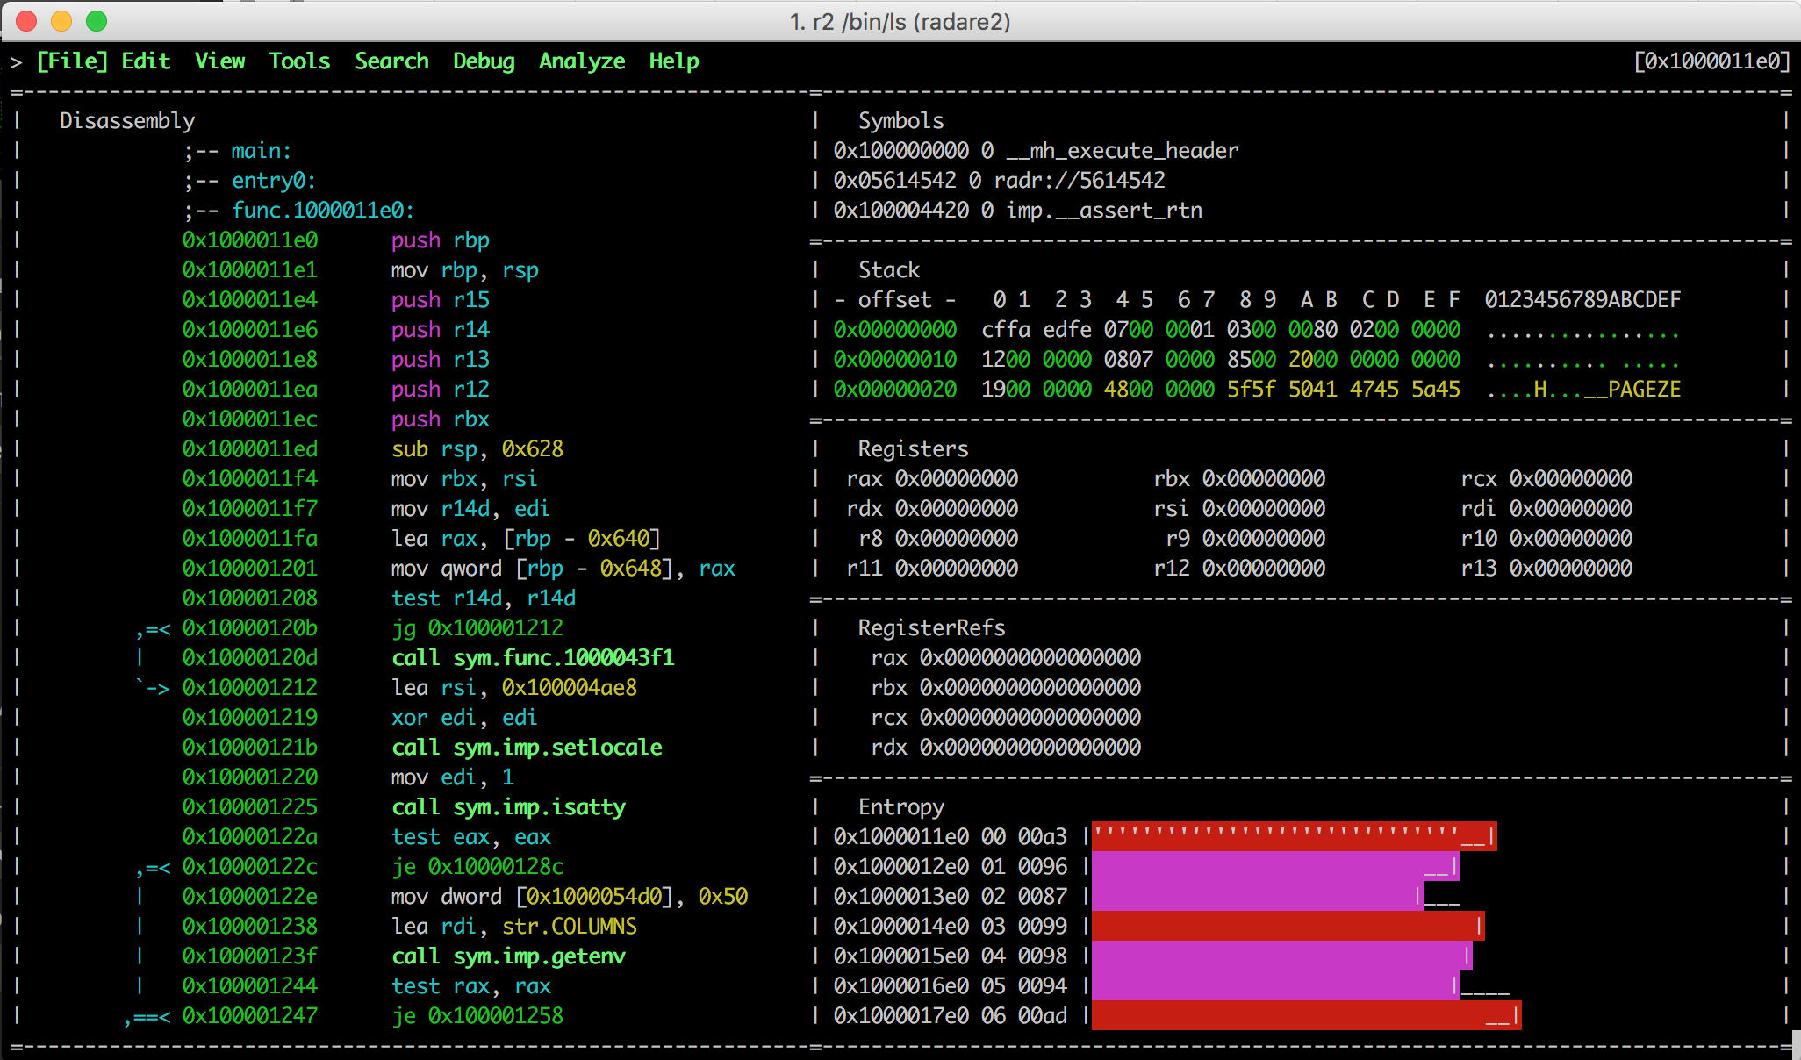Select the Stack panel title
The height and width of the screenshot is (1060, 1801).
(x=888, y=270)
